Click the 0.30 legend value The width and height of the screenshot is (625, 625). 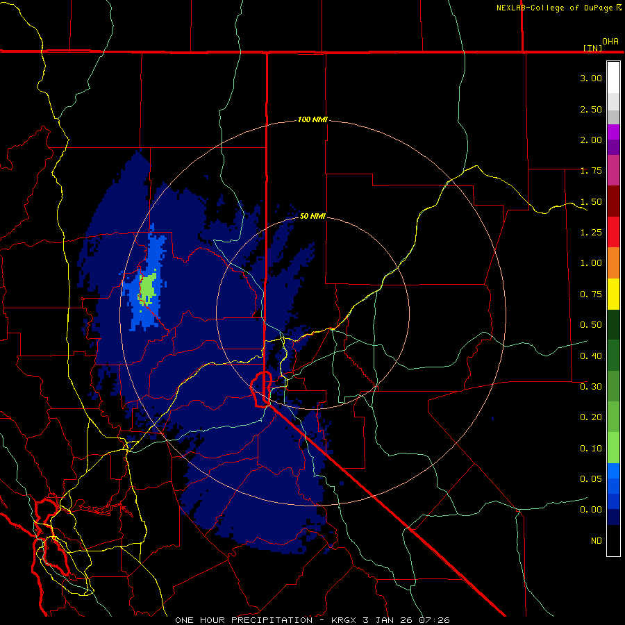click(x=591, y=387)
